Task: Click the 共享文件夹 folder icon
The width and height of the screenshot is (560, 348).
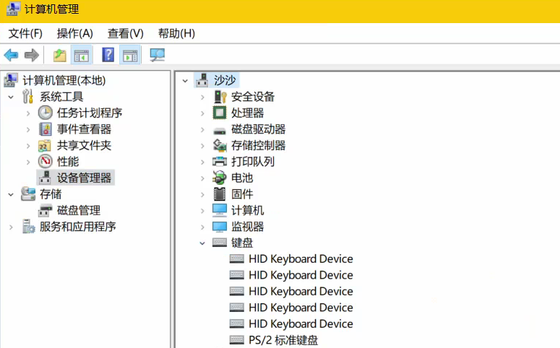Action: coord(45,146)
